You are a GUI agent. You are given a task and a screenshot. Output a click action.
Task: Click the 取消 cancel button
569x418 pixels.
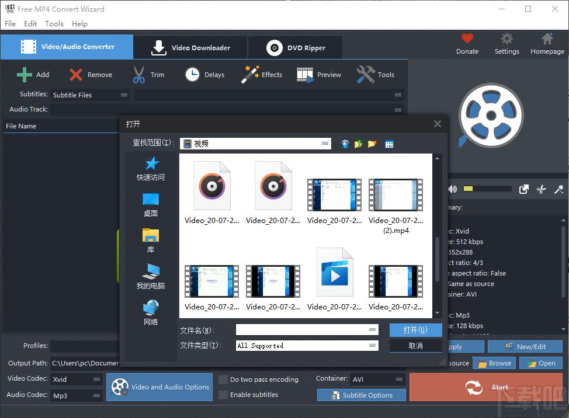click(415, 346)
